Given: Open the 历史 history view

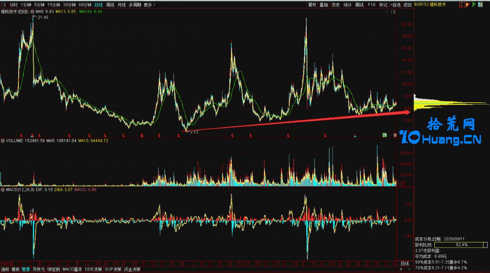Looking at the screenshot, I should coord(336,5).
